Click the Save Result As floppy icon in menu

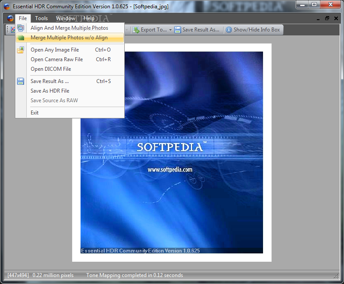[21, 81]
